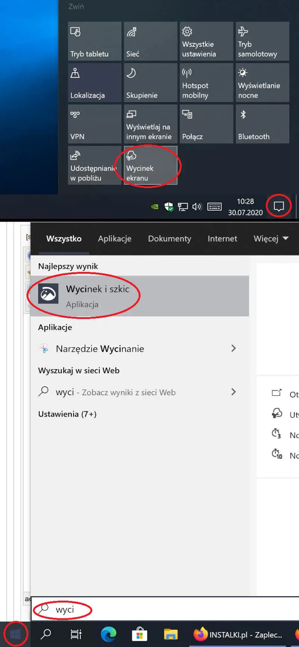Open the network tray icon
Viewport: 299px width, 647px height.
click(x=183, y=206)
